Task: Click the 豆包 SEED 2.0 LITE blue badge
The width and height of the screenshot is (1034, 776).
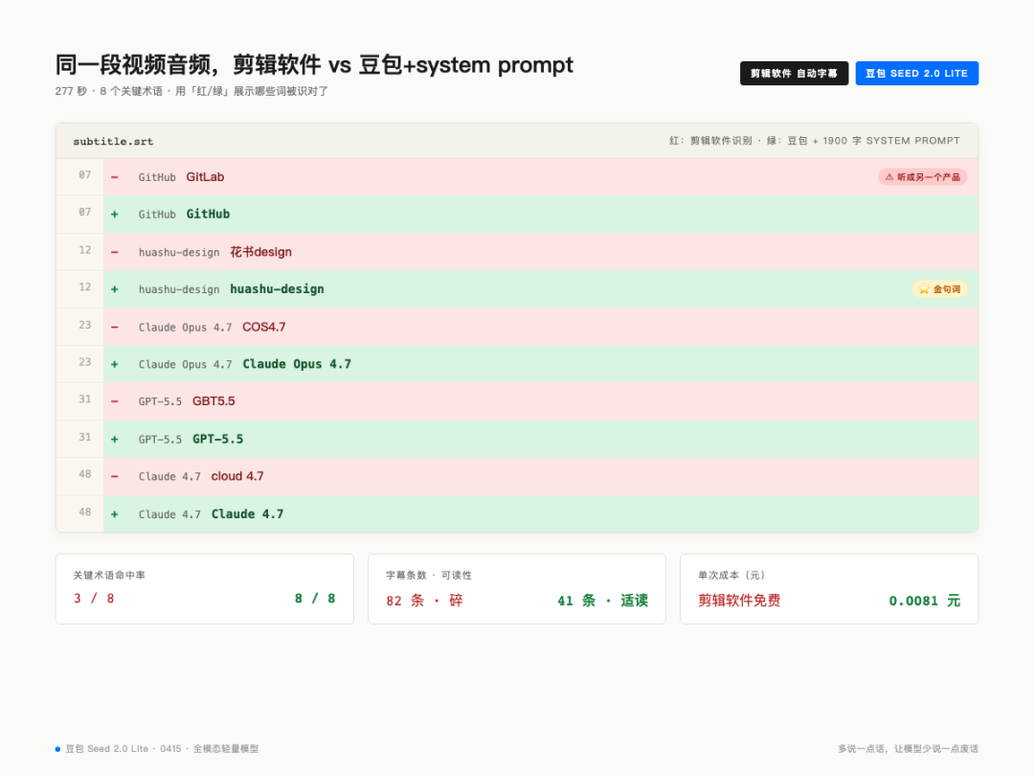Action: point(916,73)
